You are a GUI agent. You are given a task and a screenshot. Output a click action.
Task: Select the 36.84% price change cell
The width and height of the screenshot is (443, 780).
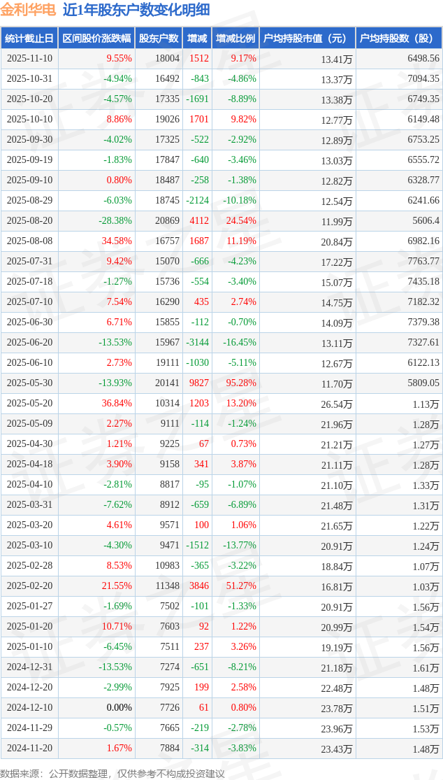pos(117,404)
